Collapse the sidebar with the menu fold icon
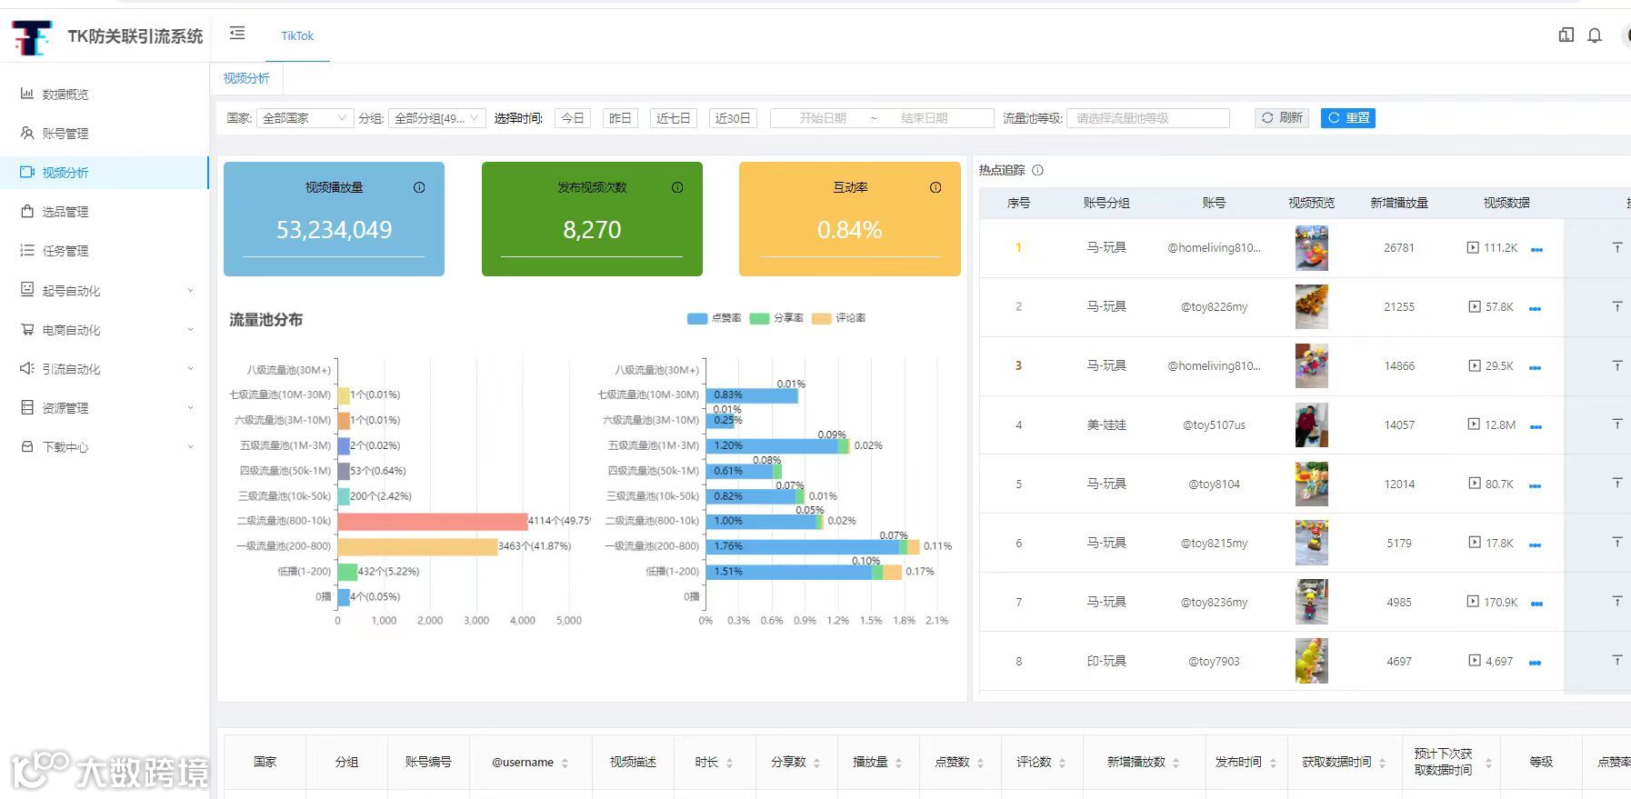Screen dimensions: 1631x799 click(237, 34)
